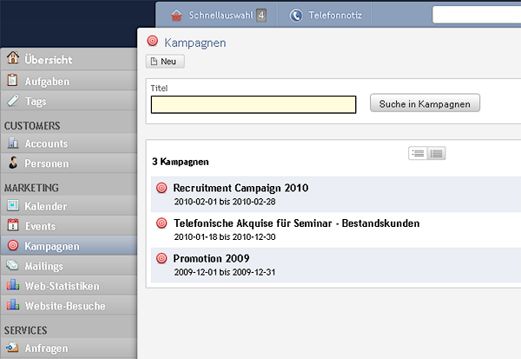Click the Neu button
Image resolution: width=521 pixels, height=359 pixels.
[x=165, y=61]
